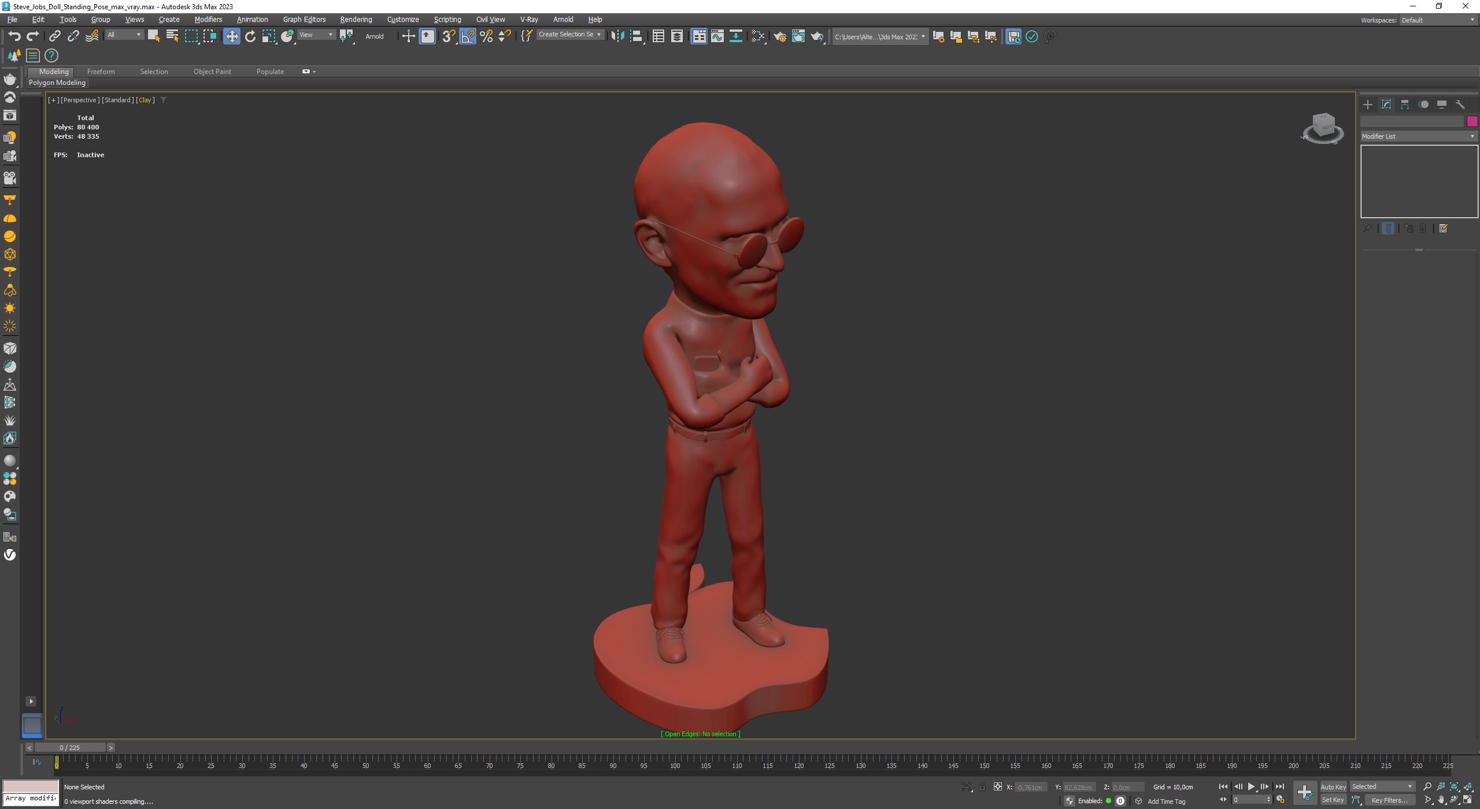Screen dimensions: 1480x809
Task: Open the project path dropdown
Action: [x=880, y=37]
